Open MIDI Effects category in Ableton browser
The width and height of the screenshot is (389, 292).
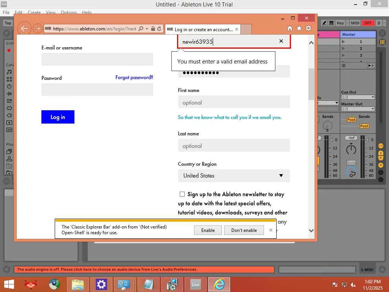[9, 101]
